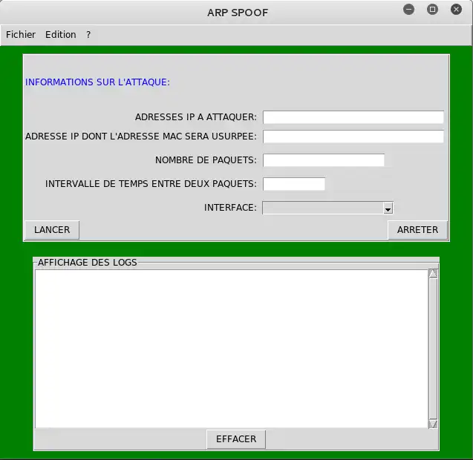This screenshot has width=473, height=460.
Task: Click the INFORMATIONS SUR L'ATTAQUE heading
Action: pos(97,82)
